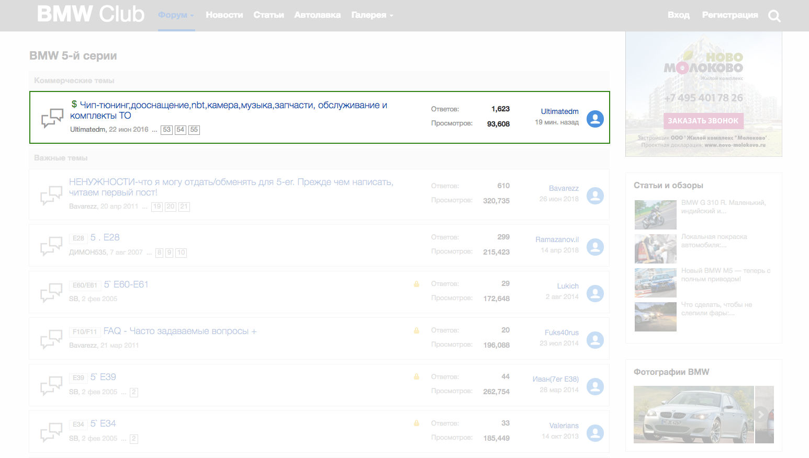This screenshot has height=458, width=809.
Task: Click the E60/E61 prefix tag
Action: [x=85, y=285]
